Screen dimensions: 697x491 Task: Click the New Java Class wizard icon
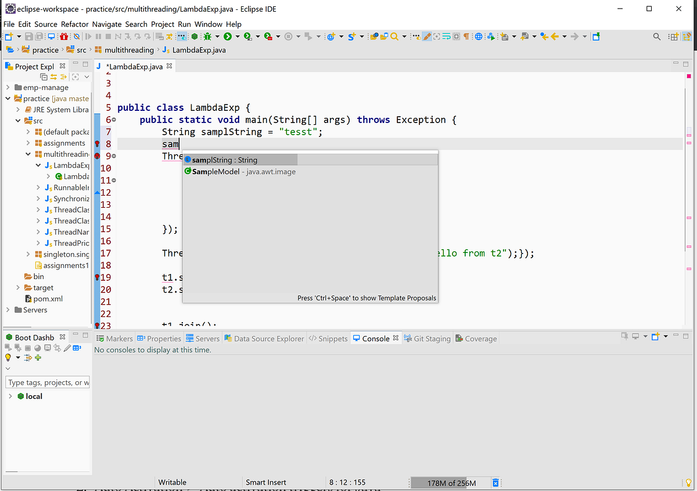(9, 36)
